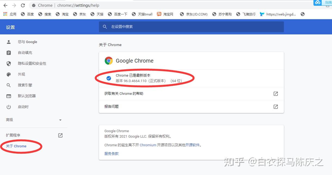Expand the 高级 advanced section arrow
The width and height of the screenshot is (332, 175).
[x=60, y=120]
